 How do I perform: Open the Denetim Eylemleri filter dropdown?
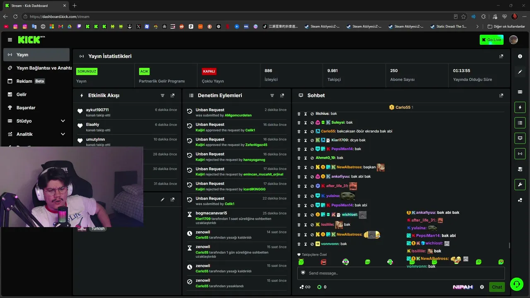coord(272,96)
